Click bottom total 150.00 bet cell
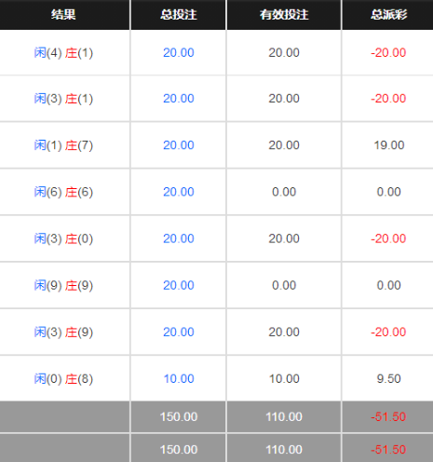The width and height of the screenshot is (433, 462). click(x=179, y=450)
